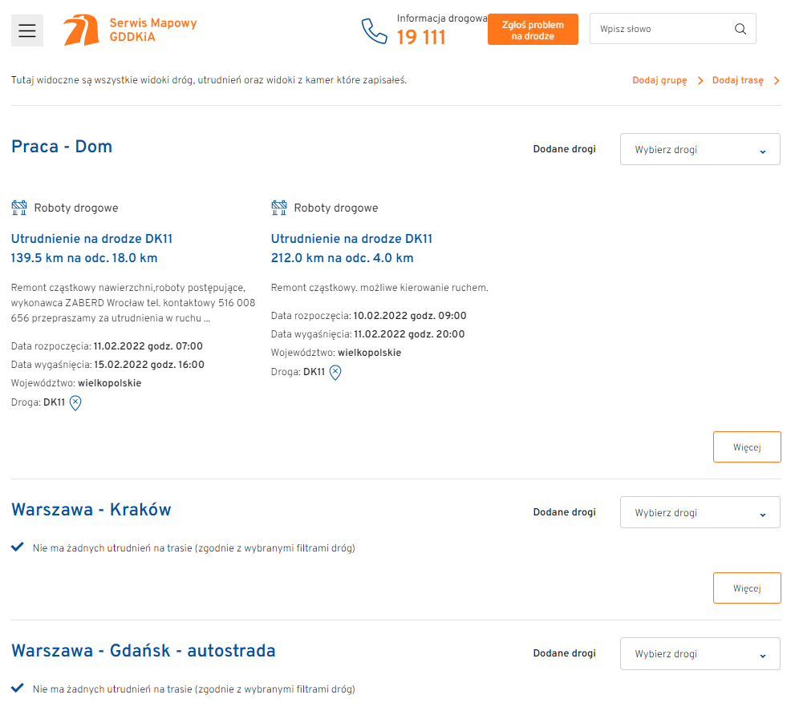Image resolution: width=795 pixels, height=707 pixels.
Task: Click map pin icon beside second DK11 road
Action: (x=335, y=372)
